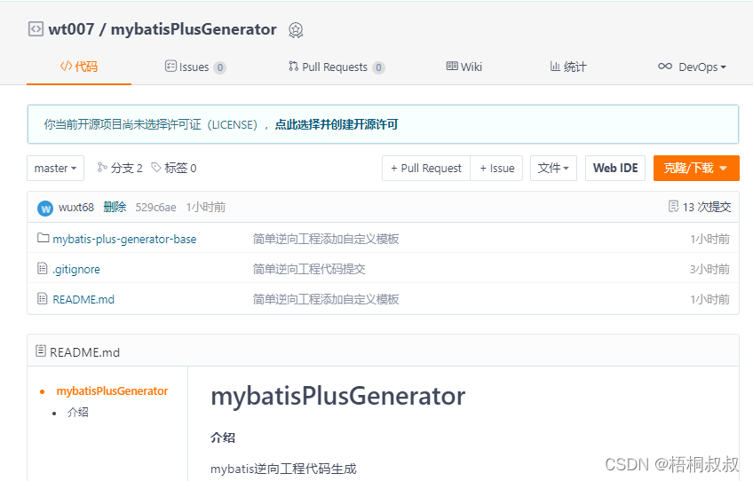753x481 pixels.
Task: Click the file icon next to .gitignore
Action: (43, 268)
